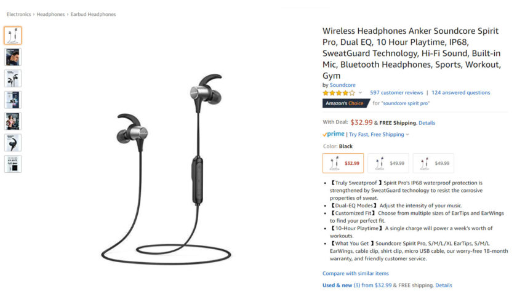Image resolution: width=517 pixels, height=291 pixels.
Task: Select the first product thumbnail of earbuds
Action: click(x=13, y=36)
